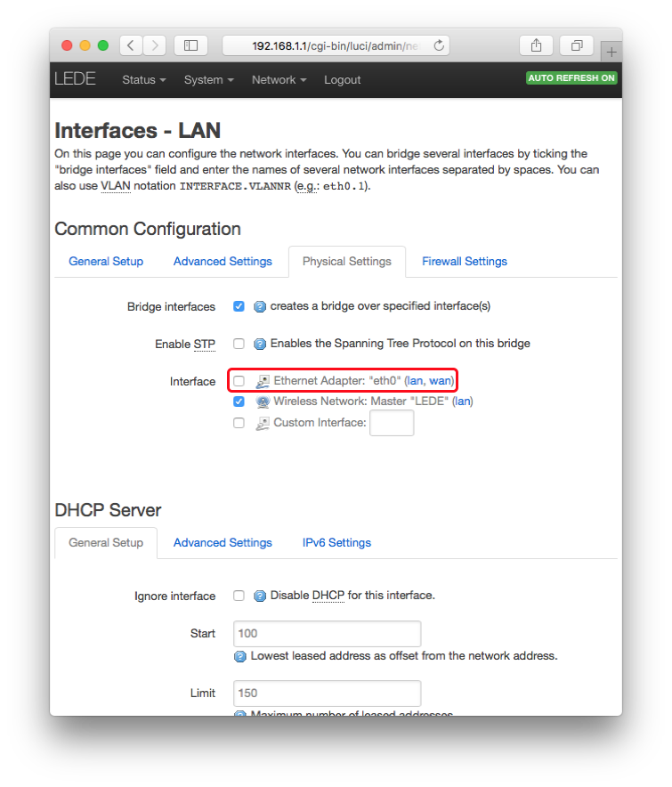Screen dimensions: 672x787
Task: Select Physical Settings tab
Action: tap(347, 262)
